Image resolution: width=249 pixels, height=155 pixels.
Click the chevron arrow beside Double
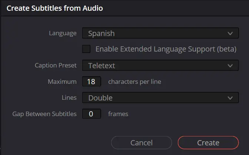pyautogui.click(x=230, y=98)
